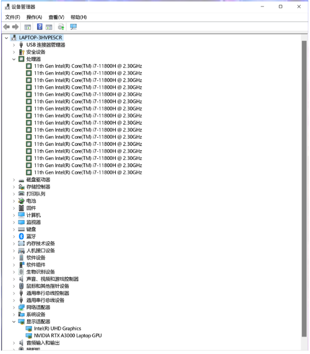Image resolution: width=310 pixels, height=354 pixels.
Task: Select the NVIDIA RTX A3000 Laptop GPU device
Action: pos(68,336)
